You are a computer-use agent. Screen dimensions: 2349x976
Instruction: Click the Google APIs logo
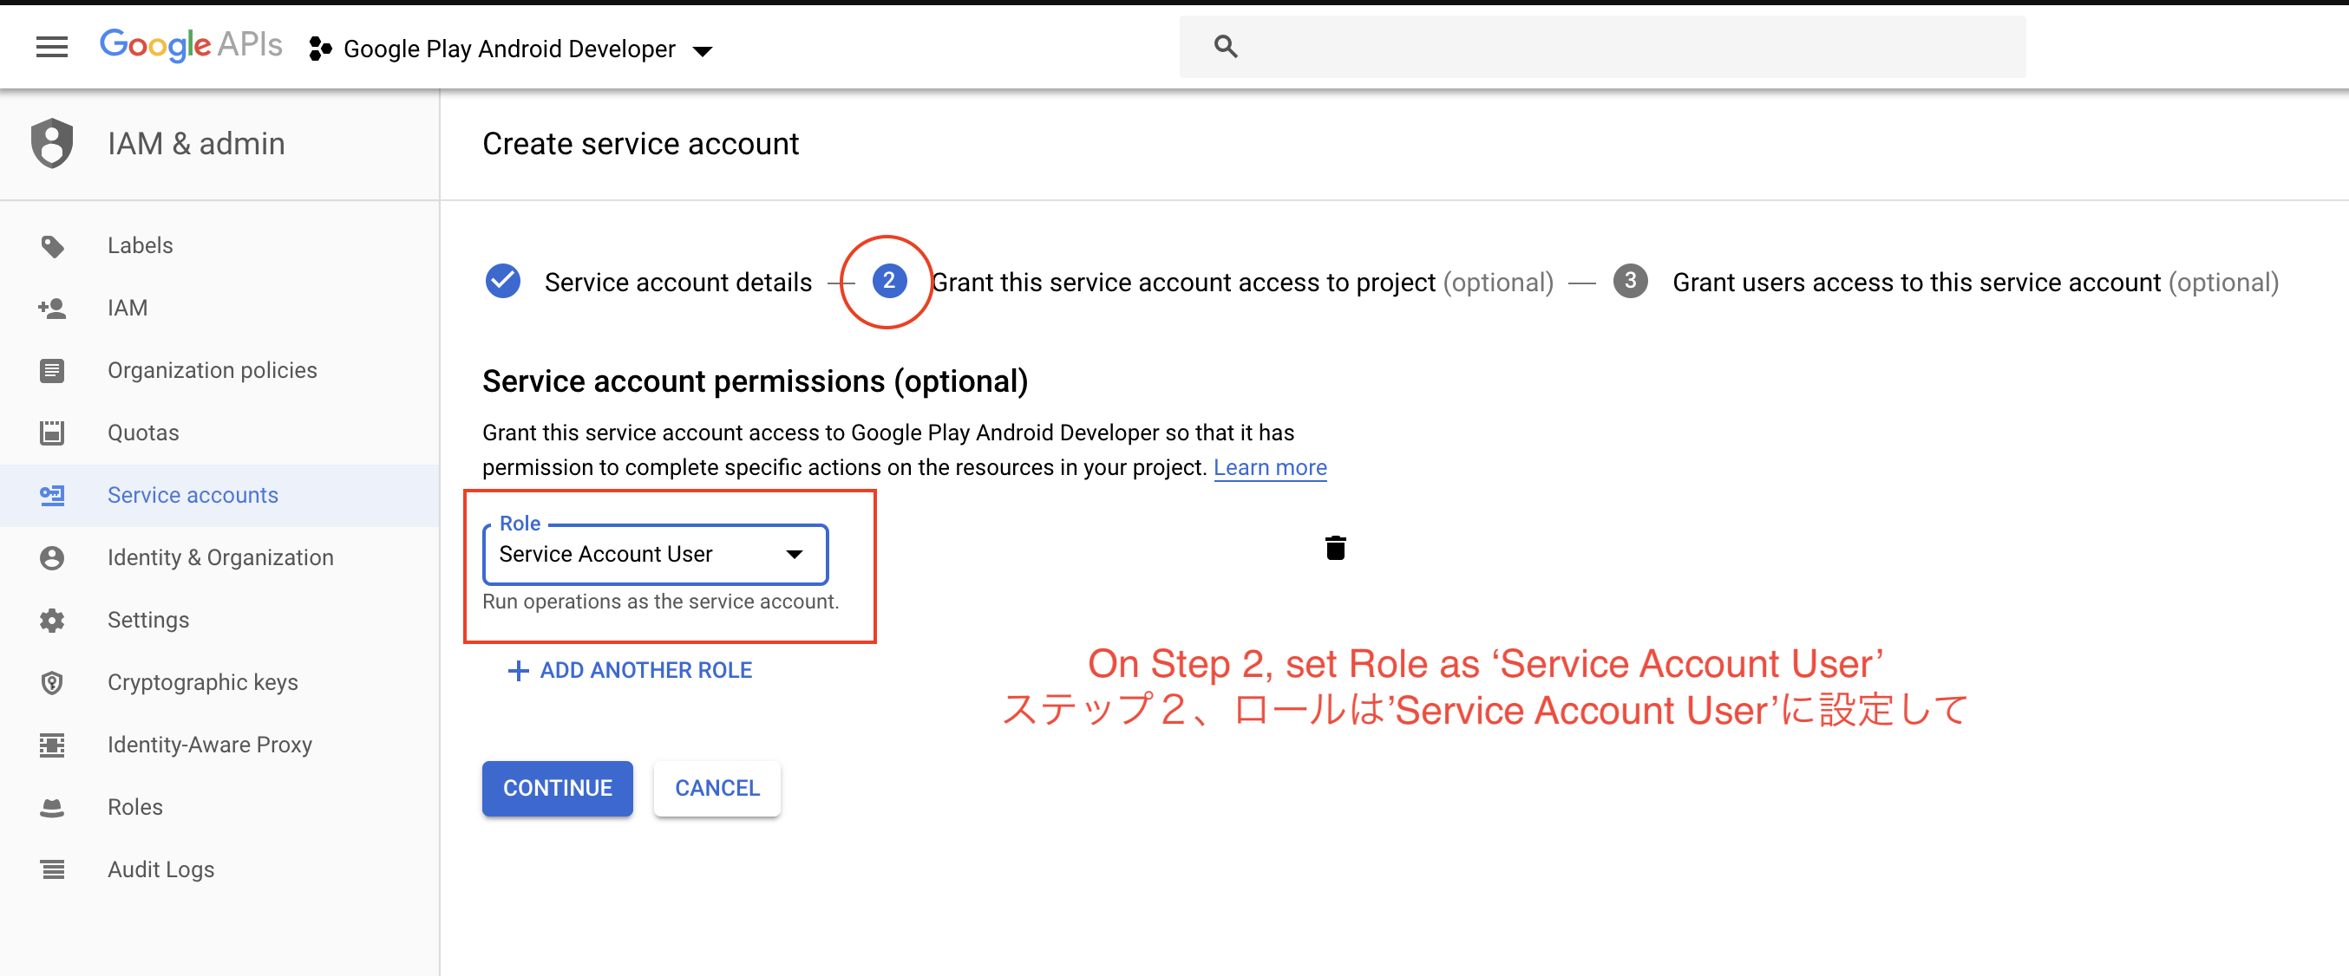click(x=191, y=46)
